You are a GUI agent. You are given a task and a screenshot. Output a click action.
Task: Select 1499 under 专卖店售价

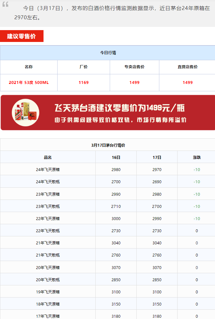[134, 83]
